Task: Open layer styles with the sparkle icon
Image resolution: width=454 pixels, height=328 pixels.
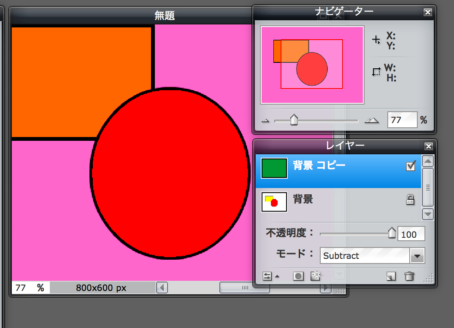Action: tap(315, 276)
